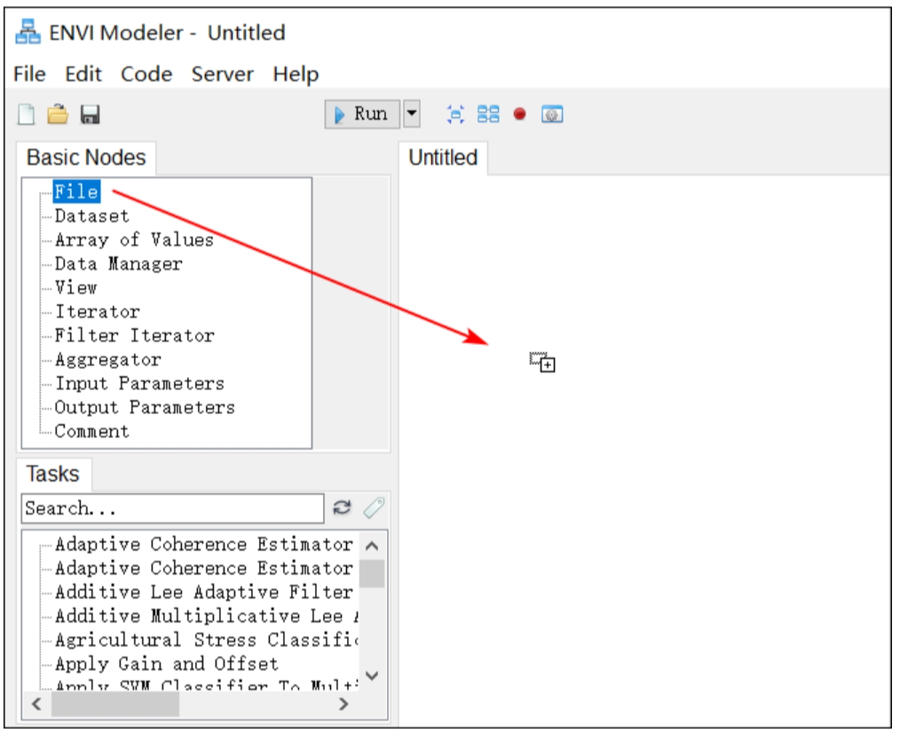Open the File menu
The height and width of the screenshot is (737, 900).
[x=30, y=74]
